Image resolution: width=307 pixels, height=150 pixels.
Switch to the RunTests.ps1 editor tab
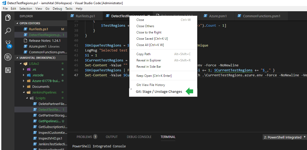(x=85, y=16)
